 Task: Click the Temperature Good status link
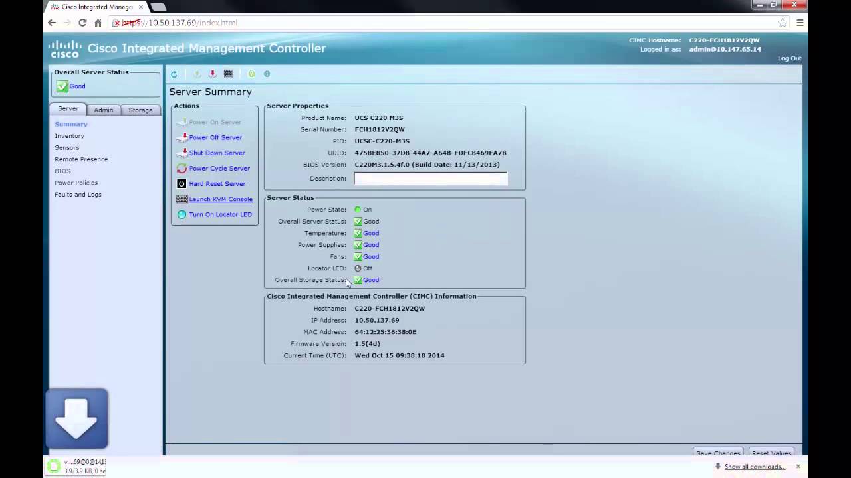pyautogui.click(x=371, y=233)
